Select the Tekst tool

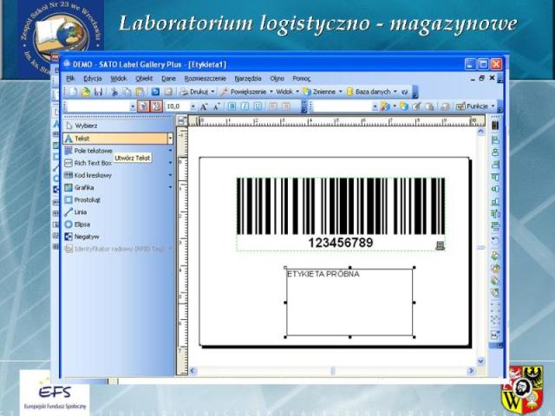coord(114,139)
